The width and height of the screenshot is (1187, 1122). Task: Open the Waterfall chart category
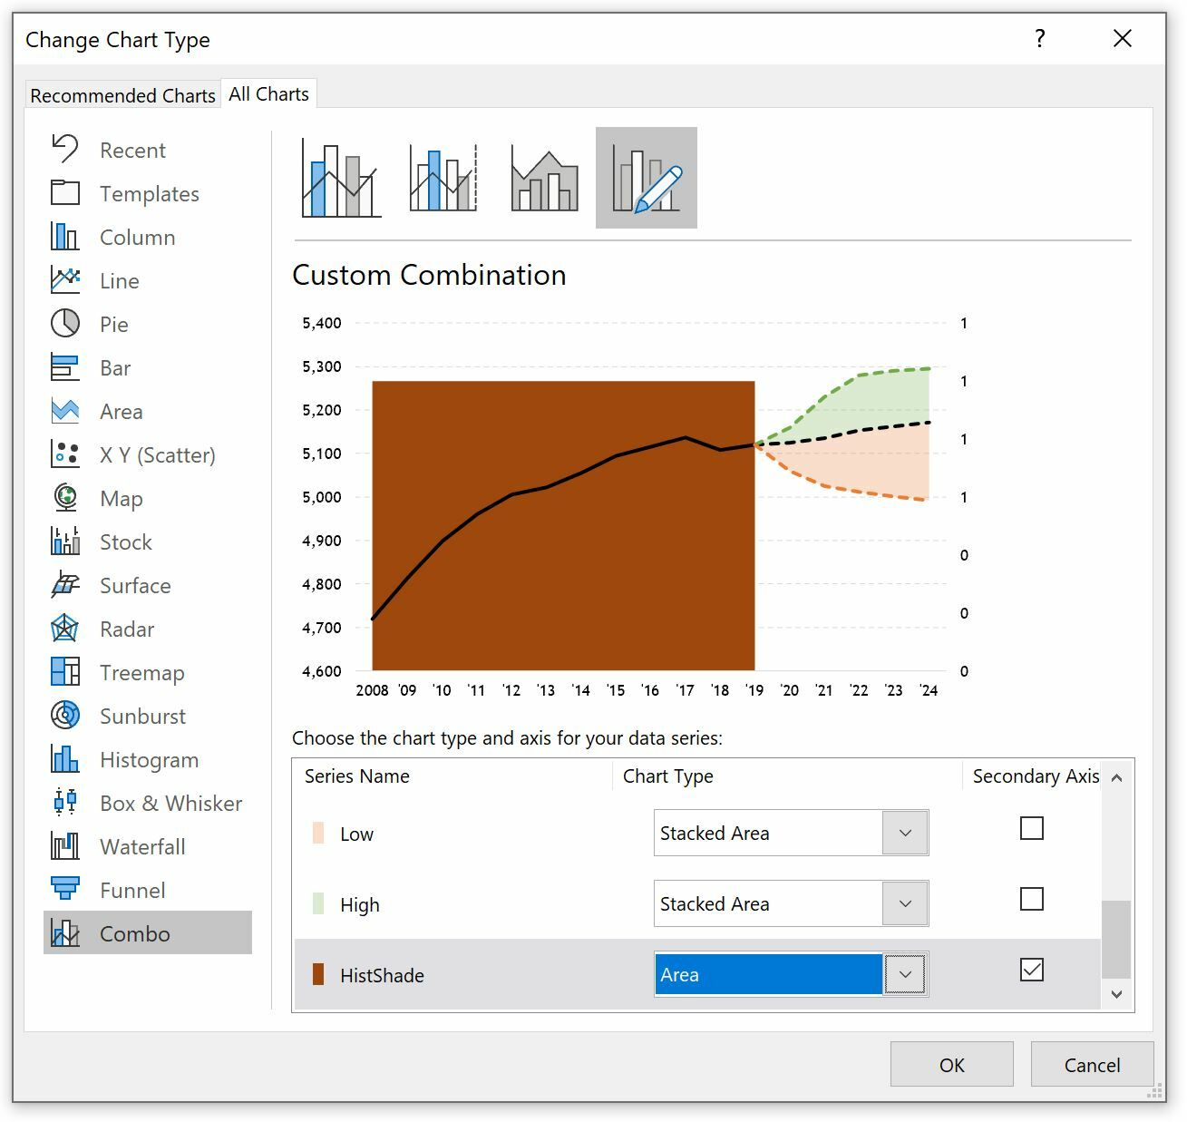(x=142, y=846)
